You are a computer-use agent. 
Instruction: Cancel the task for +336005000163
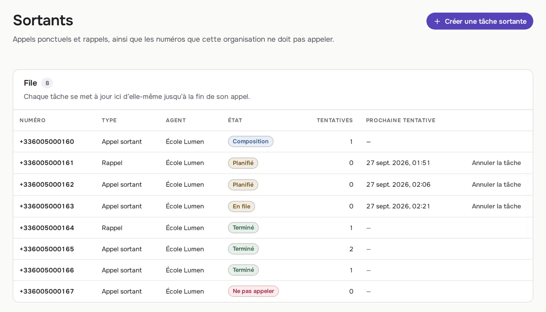tap(496, 206)
